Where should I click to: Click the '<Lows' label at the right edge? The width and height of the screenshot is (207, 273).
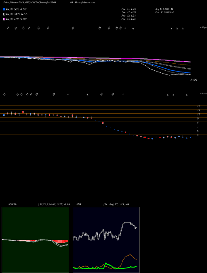203,93
